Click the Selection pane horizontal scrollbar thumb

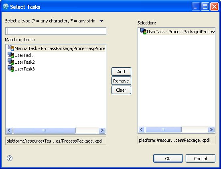tap(163, 129)
